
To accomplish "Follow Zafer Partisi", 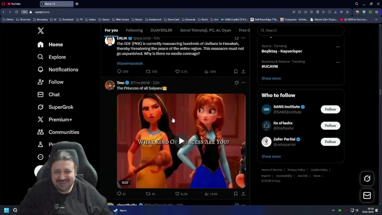I will [330, 142].
